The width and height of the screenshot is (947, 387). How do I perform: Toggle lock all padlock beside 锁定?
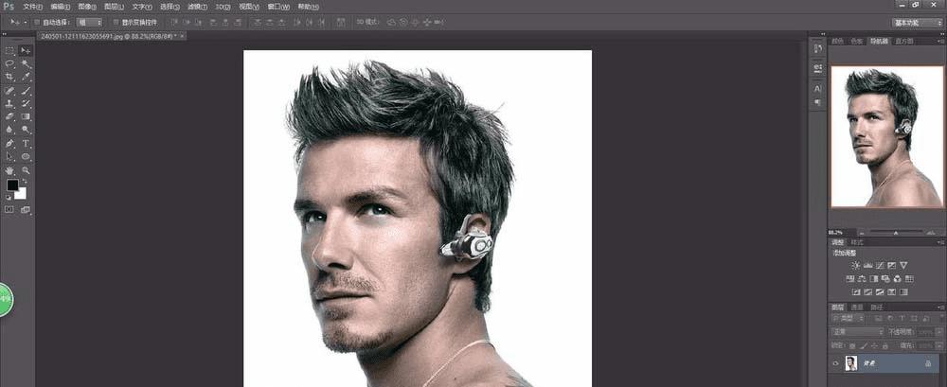pos(884,346)
